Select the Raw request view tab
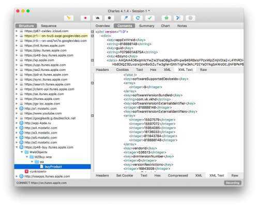Screen dimensions: 258x207 point(203,70)
